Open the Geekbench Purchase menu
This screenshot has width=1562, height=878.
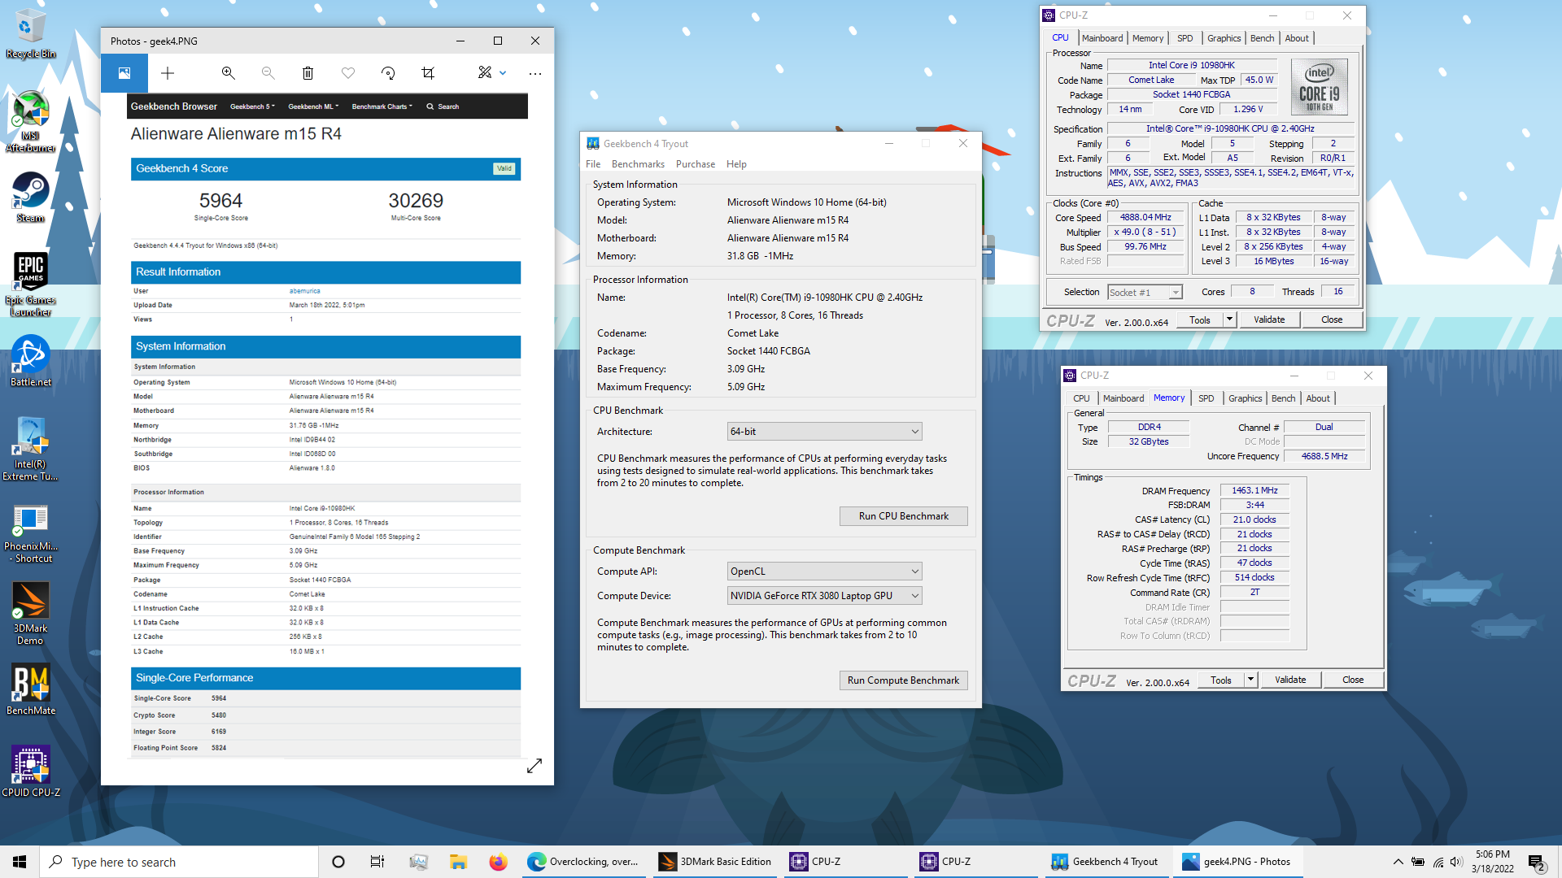pyautogui.click(x=696, y=164)
